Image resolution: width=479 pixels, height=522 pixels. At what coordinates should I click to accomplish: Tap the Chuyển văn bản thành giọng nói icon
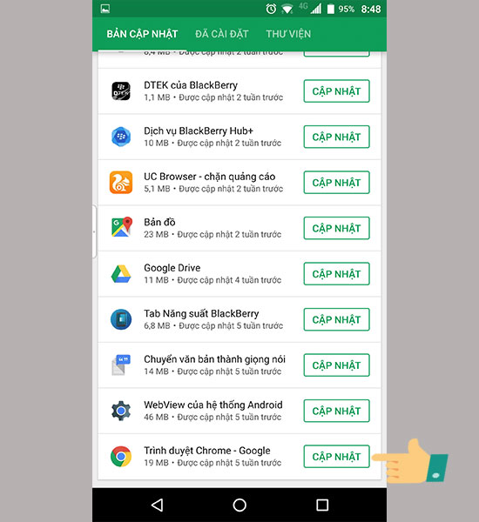tap(121, 365)
